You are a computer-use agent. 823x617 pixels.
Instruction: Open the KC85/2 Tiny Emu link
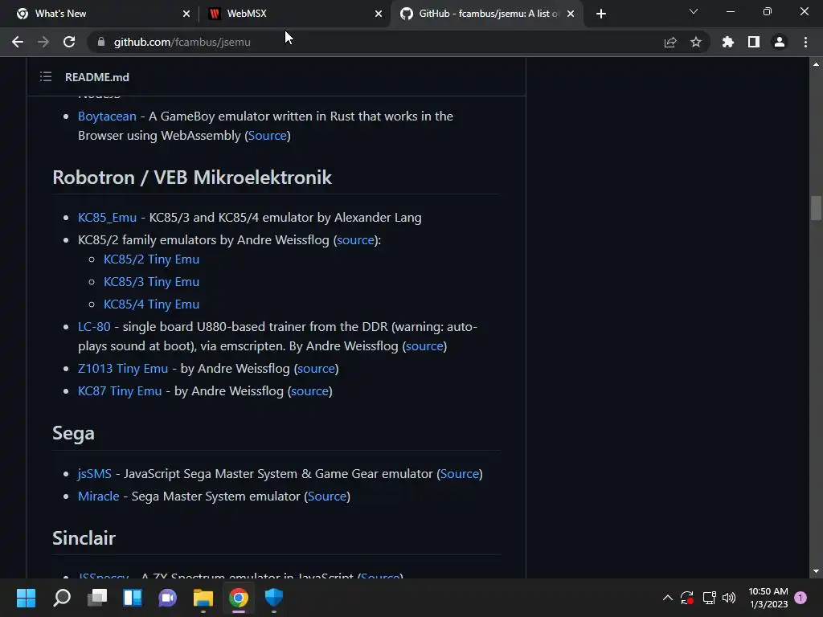[x=151, y=259]
